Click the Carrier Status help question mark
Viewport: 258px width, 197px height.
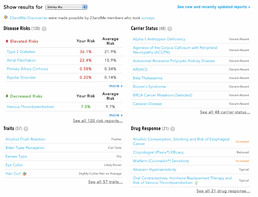[x=170, y=29]
